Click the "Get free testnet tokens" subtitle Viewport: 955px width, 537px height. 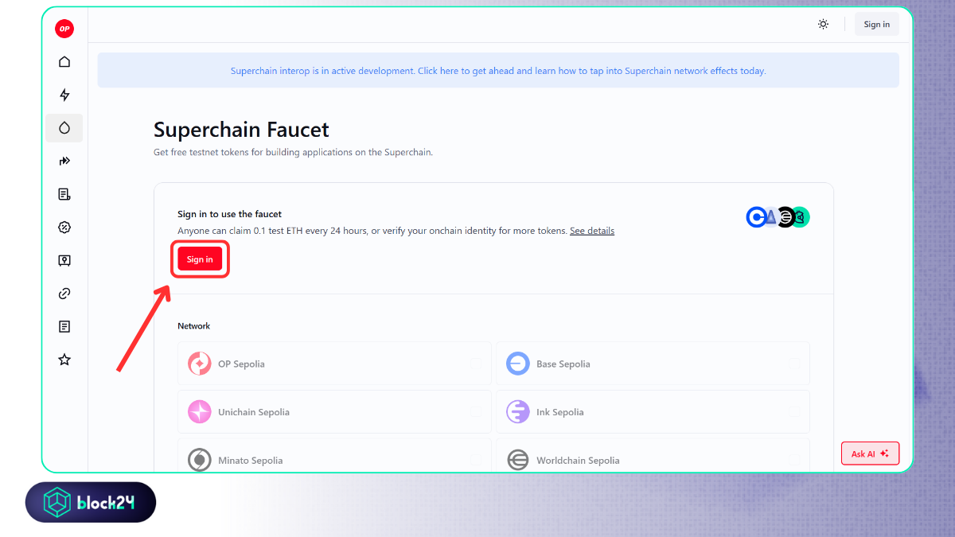tap(293, 152)
